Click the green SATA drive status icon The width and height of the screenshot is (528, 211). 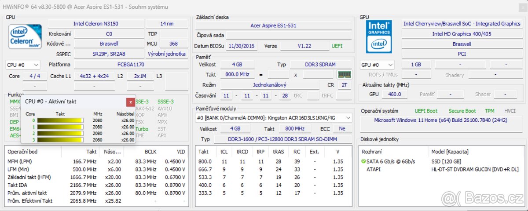[363, 162]
